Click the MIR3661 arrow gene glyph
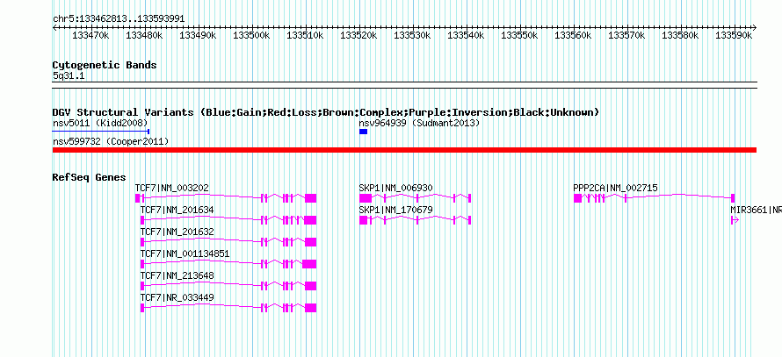The height and width of the screenshot is (357, 782). pos(735,220)
